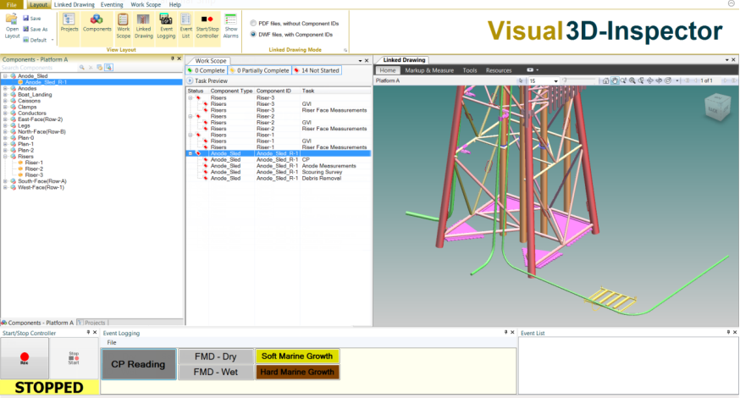Viewport: 740px width, 398px height.
Task: Click the Stop Start icon in controller
Action: coord(74,358)
